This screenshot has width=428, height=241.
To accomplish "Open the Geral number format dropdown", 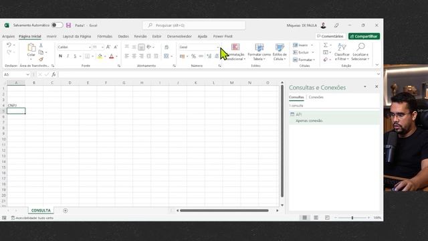I will 218,48.
